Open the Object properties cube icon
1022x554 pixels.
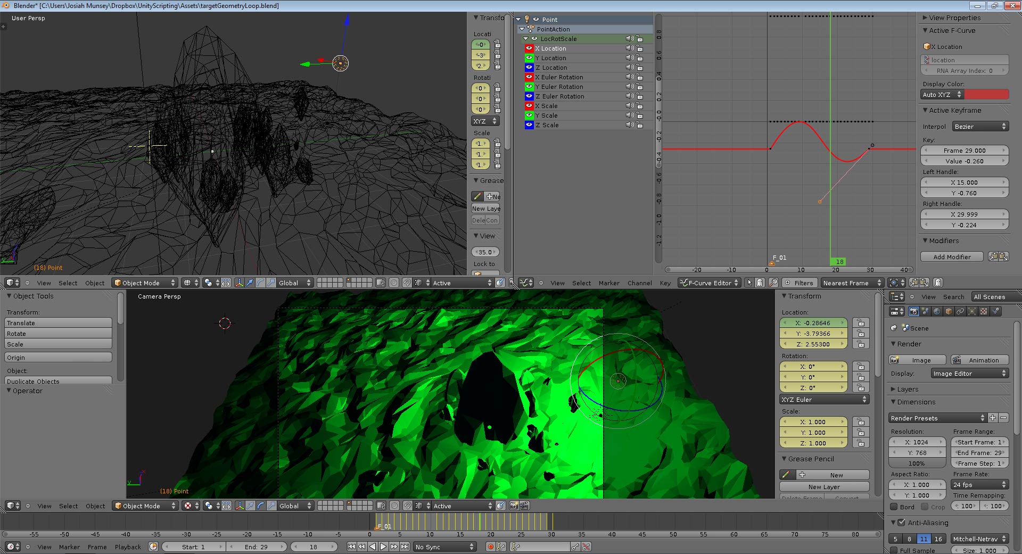949,311
